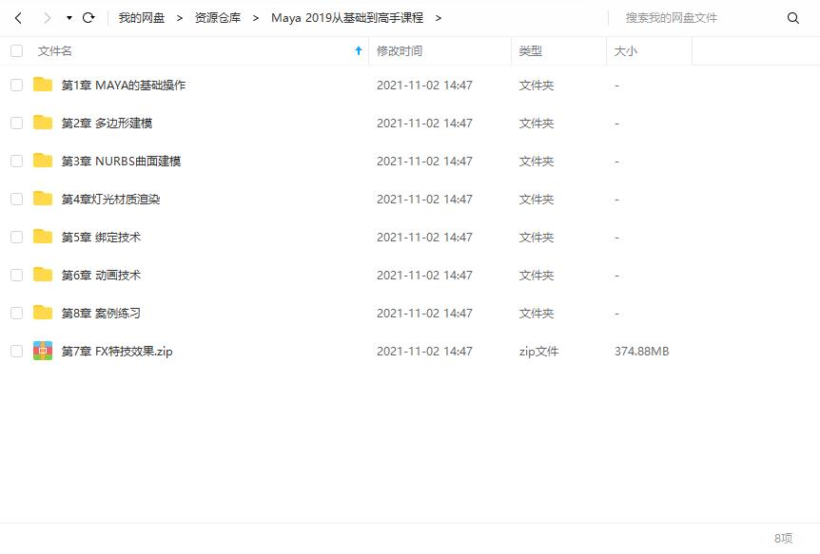Open folder name 第3章 NURBS曲面建模
The height and width of the screenshot is (554, 820).
(x=122, y=162)
